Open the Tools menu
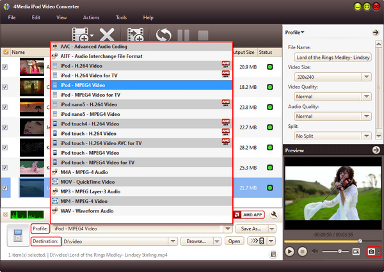This screenshot has height=272, width=384. coord(121,17)
